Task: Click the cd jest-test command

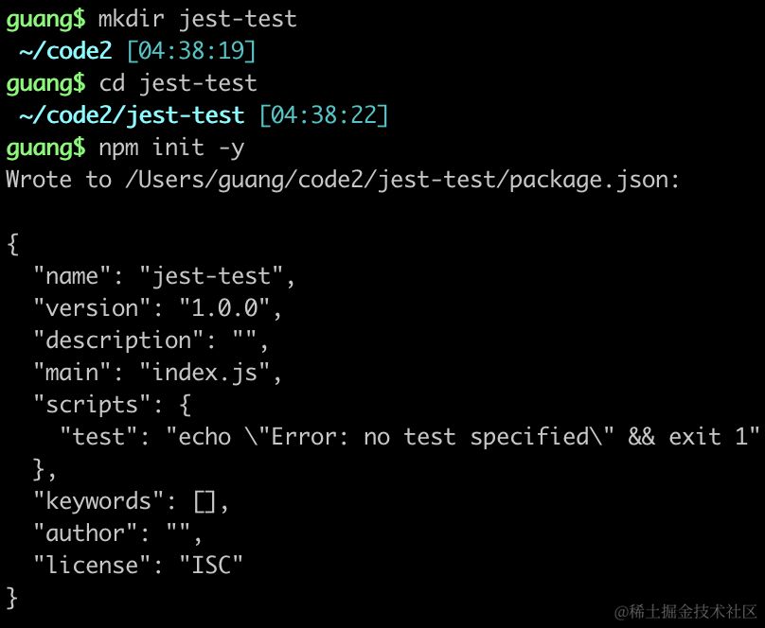Action: pyautogui.click(x=177, y=83)
